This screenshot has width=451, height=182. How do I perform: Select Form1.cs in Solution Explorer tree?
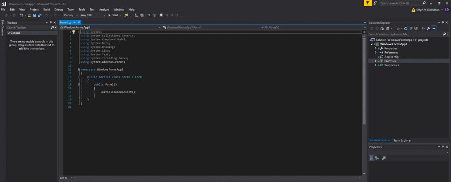(390, 61)
